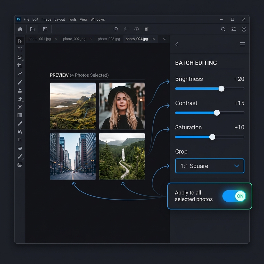Viewport: 264px width, 264px height.
Task: Select the Clone Stamp tool
Action: [20, 90]
